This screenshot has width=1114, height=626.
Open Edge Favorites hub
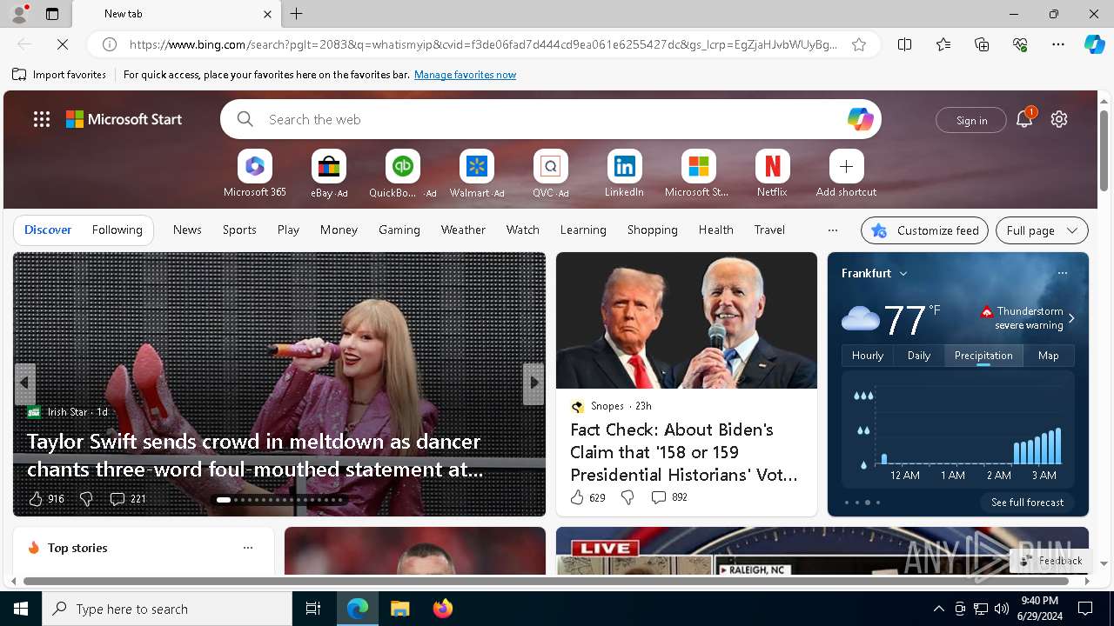pyautogui.click(x=943, y=44)
